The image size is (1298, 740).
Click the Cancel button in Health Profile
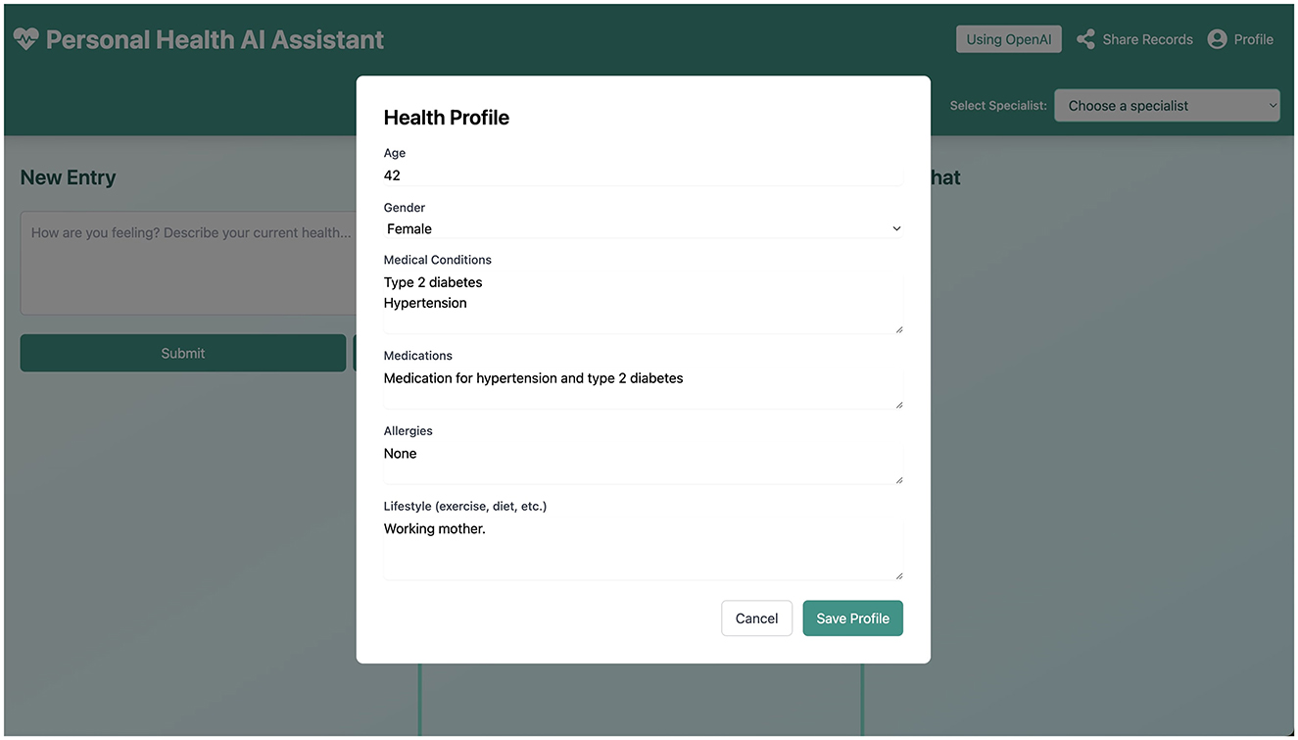(x=756, y=618)
